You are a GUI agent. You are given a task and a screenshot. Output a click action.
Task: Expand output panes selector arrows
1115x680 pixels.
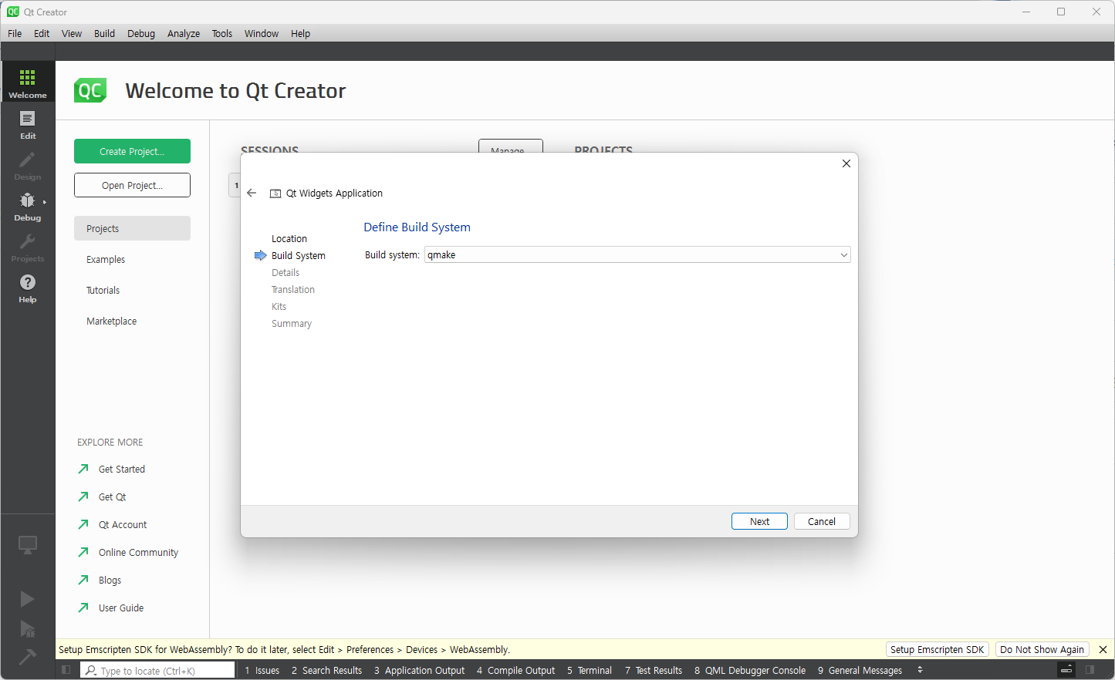[x=920, y=670]
